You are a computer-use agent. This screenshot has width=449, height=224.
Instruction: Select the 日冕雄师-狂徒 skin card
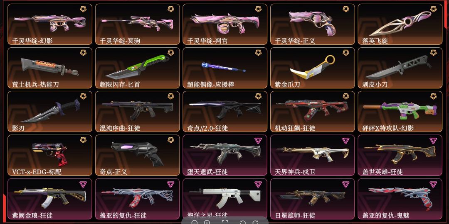312,199
